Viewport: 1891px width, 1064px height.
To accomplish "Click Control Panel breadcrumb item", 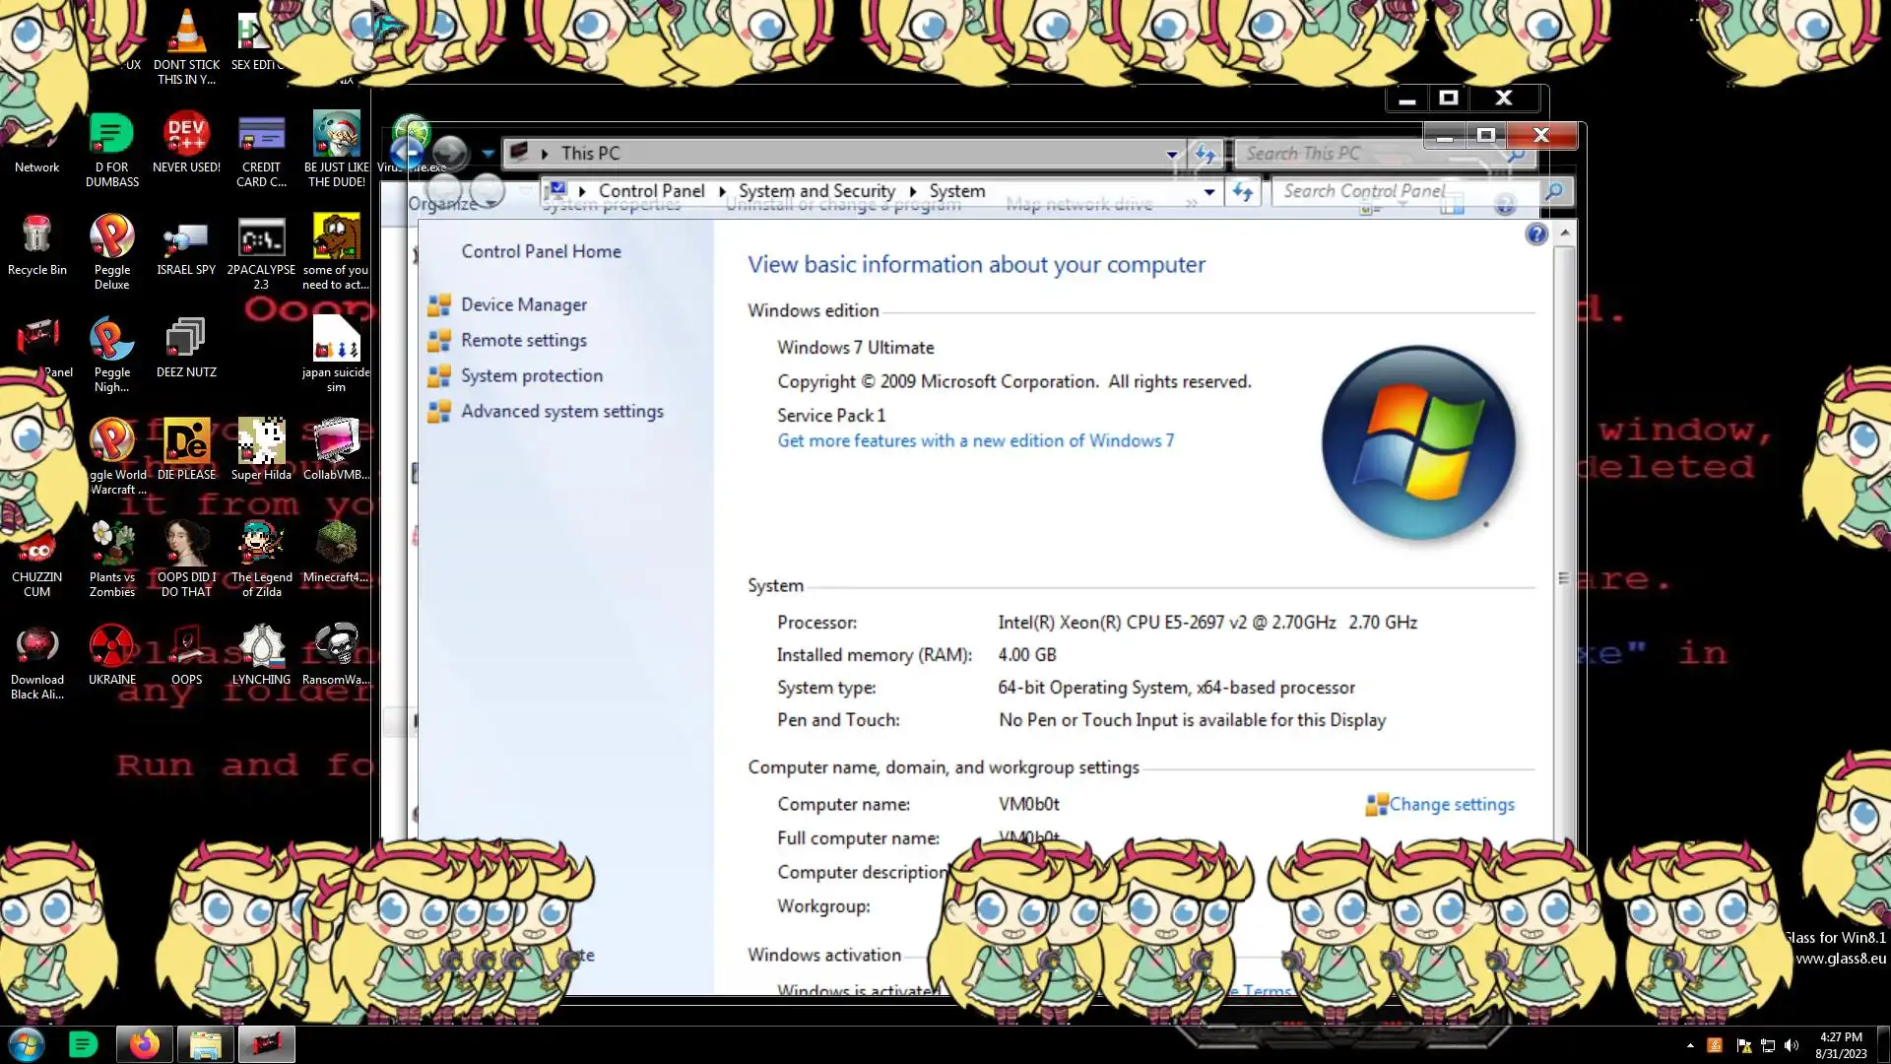I will [651, 191].
